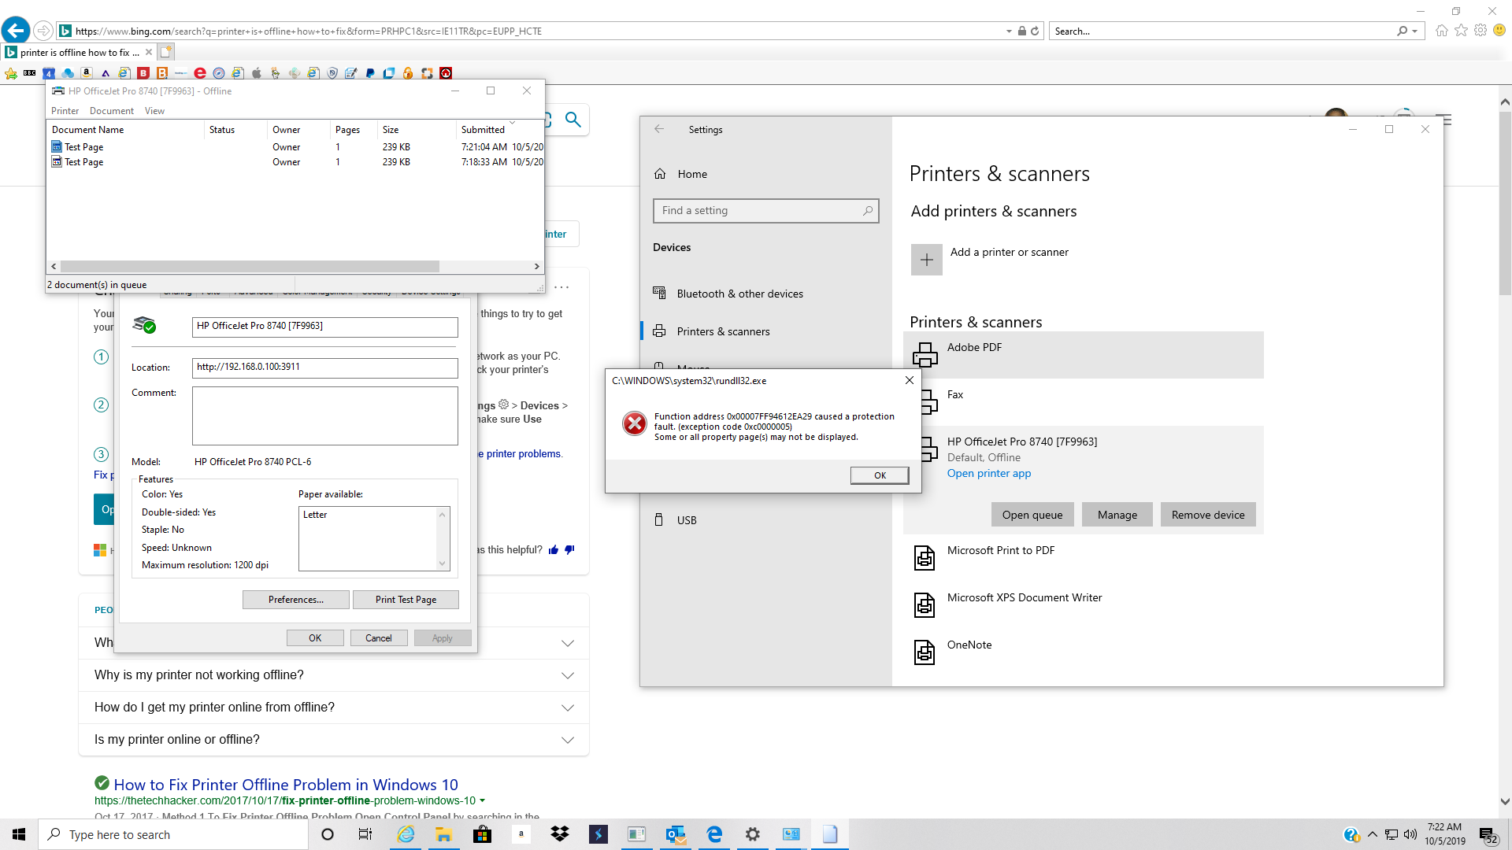Select the OneNote printer
The image size is (1512, 850).
tap(1084, 652)
